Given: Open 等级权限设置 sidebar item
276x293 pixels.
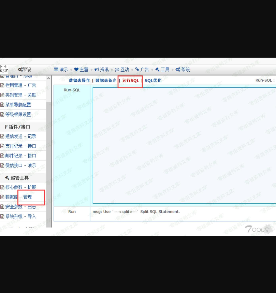Looking at the screenshot, I should [18, 114].
